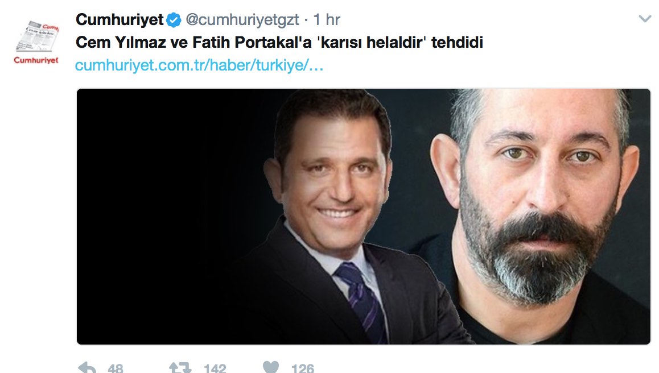Expand the tweet options chevron

click(x=645, y=19)
